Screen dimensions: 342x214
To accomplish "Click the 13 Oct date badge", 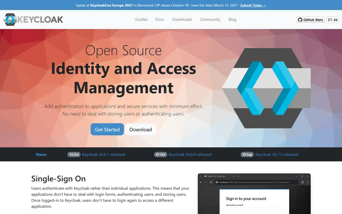I will click(x=74, y=155).
